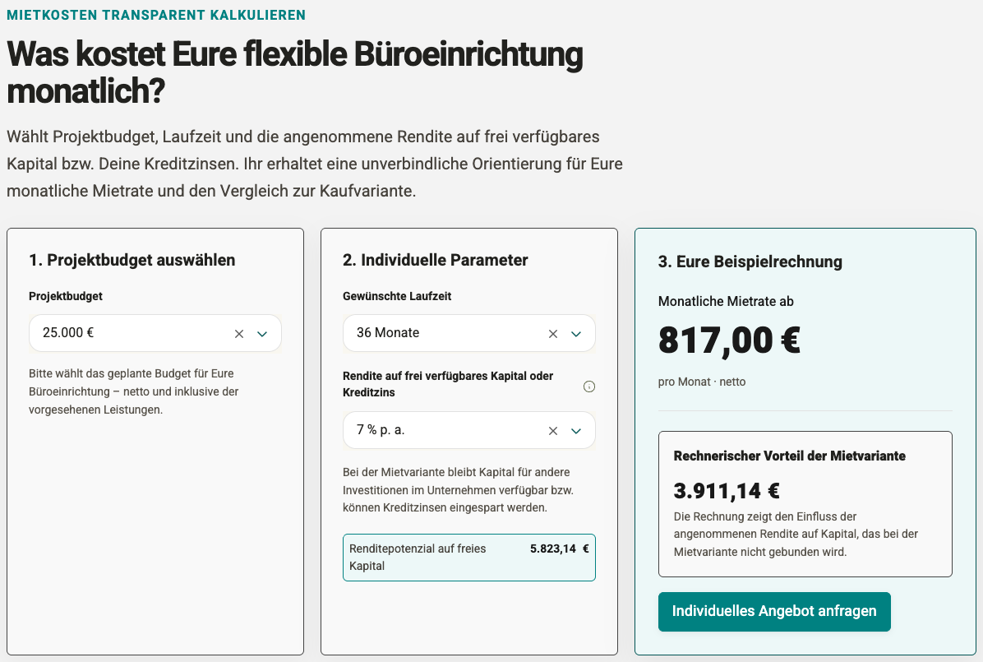Screen dimensions: 983x662
Task: Click the 7 % p. a. field
Action: click(469, 430)
